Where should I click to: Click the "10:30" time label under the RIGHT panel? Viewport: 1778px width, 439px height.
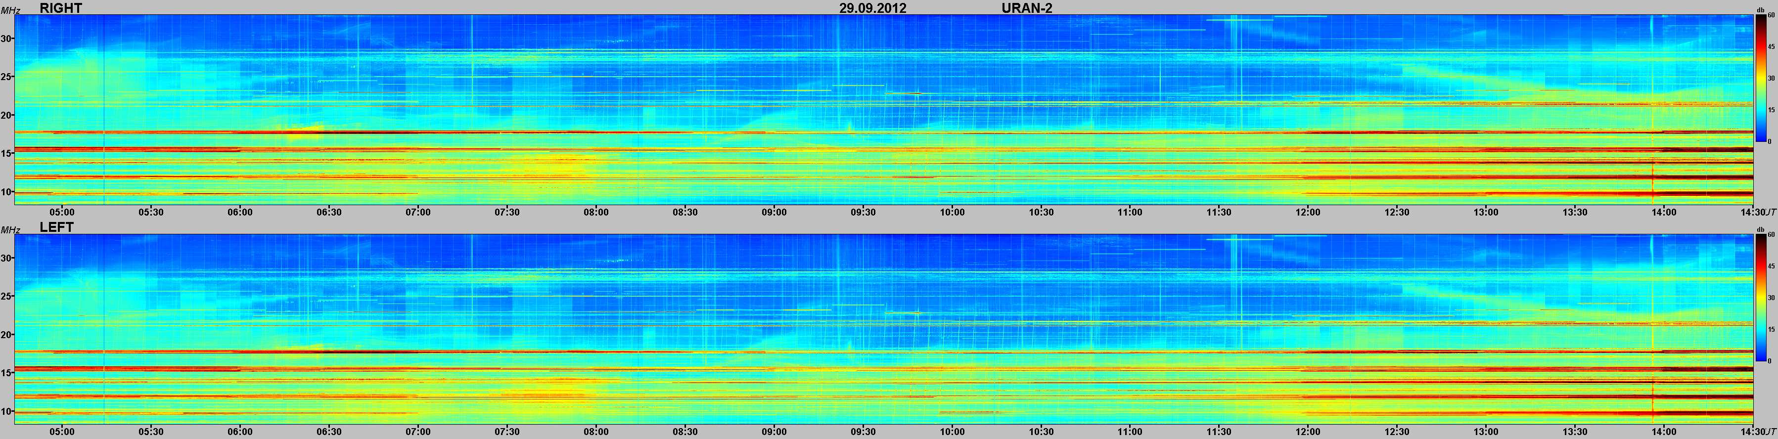pos(1042,213)
